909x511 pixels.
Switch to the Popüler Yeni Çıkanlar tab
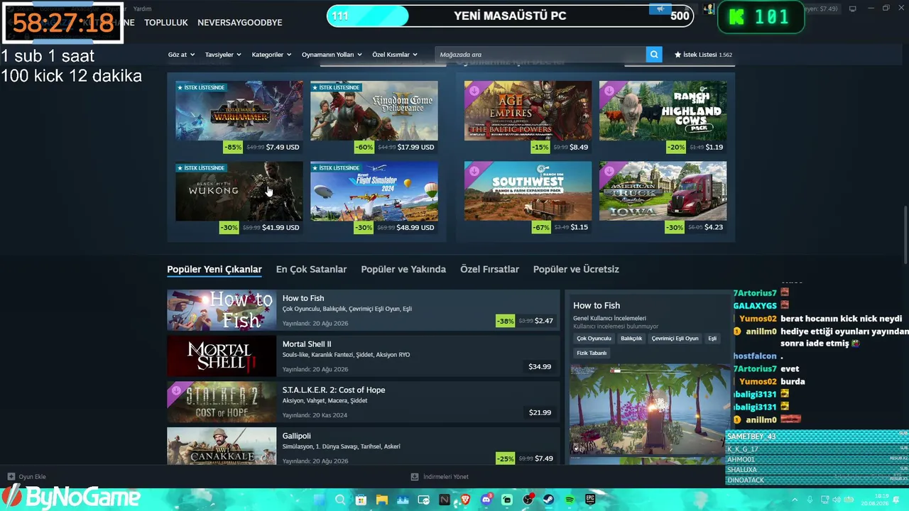pyautogui.click(x=214, y=270)
